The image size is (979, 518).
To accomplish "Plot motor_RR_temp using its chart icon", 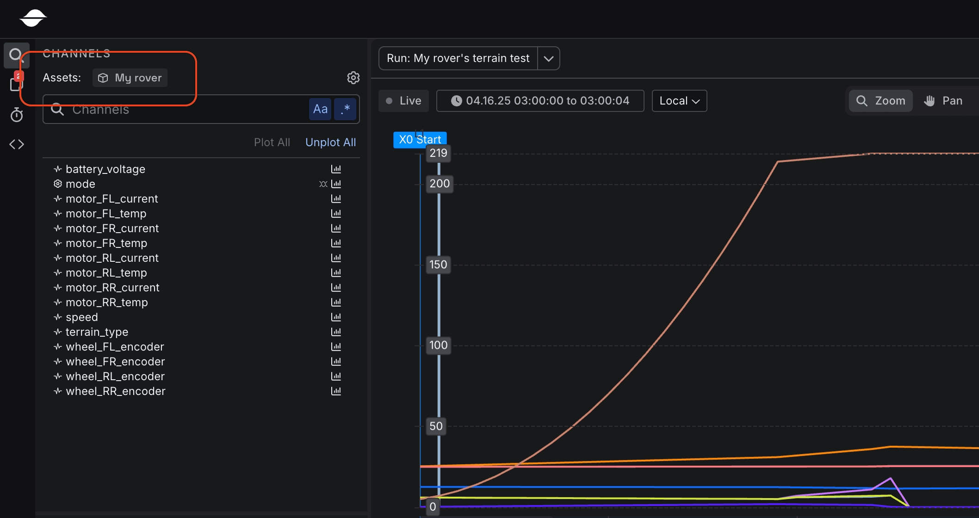I will pyautogui.click(x=336, y=302).
